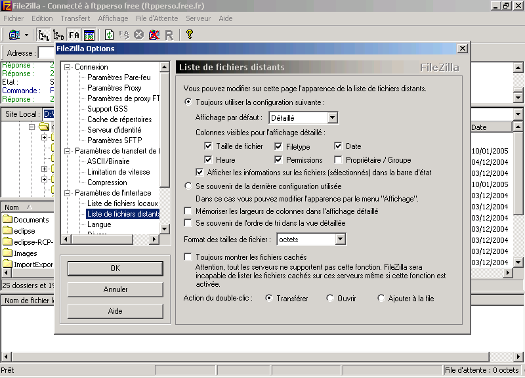
Task: Open the Aide menu
Action: 226,18
